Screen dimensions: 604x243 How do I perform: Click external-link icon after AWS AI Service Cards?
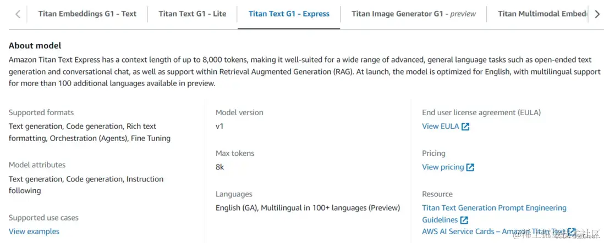pyautogui.click(x=572, y=231)
